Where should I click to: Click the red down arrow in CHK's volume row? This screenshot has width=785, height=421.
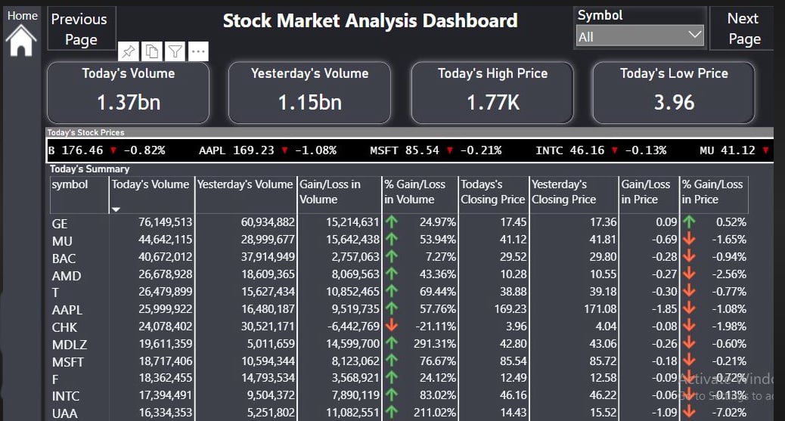click(391, 326)
